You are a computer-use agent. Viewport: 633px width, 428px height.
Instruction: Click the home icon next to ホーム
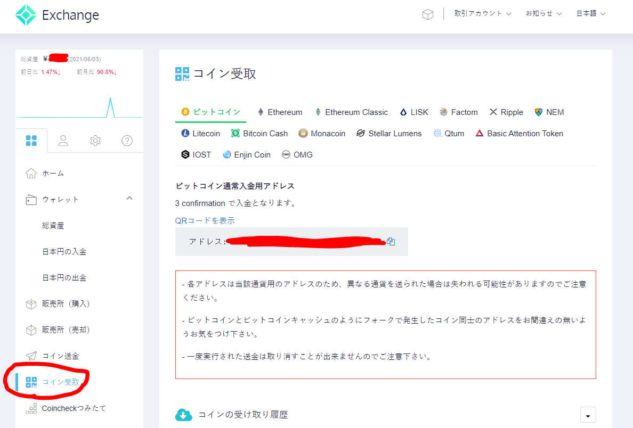coord(32,173)
